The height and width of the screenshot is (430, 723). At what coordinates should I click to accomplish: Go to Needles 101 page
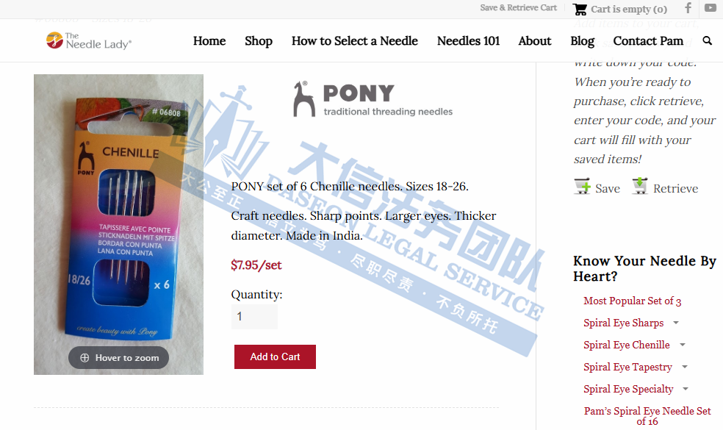468,41
